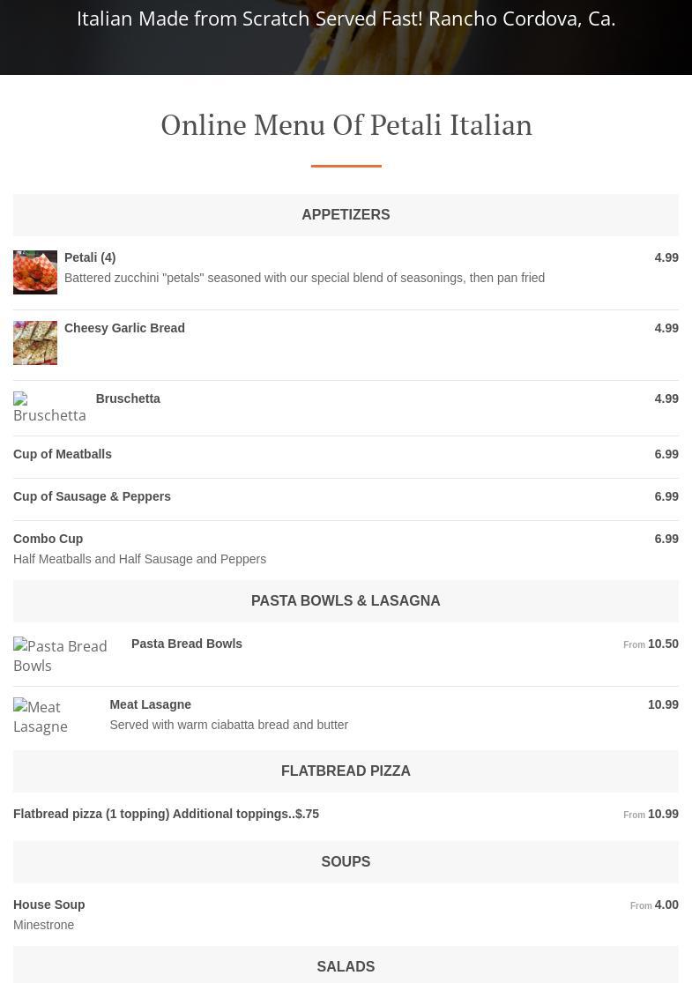The width and height of the screenshot is (692, 983).
Task: Pick Cup of Sausage & Peppers
Action: (92, 496)
